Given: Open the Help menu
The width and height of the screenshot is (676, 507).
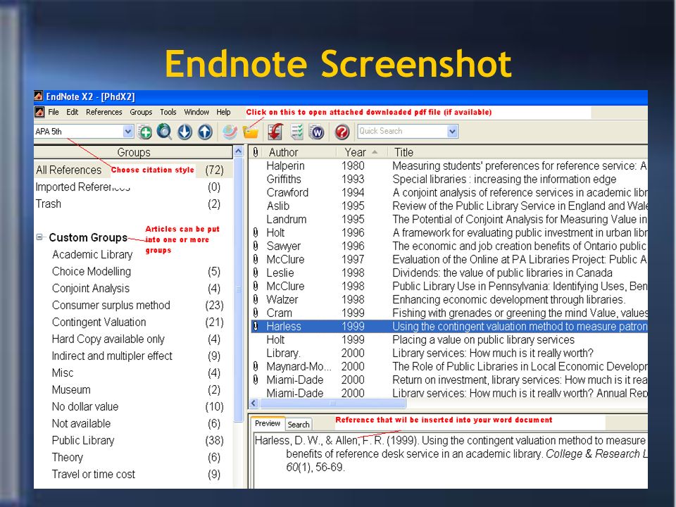Looking at the screenshot, I should tap(223, 112).
